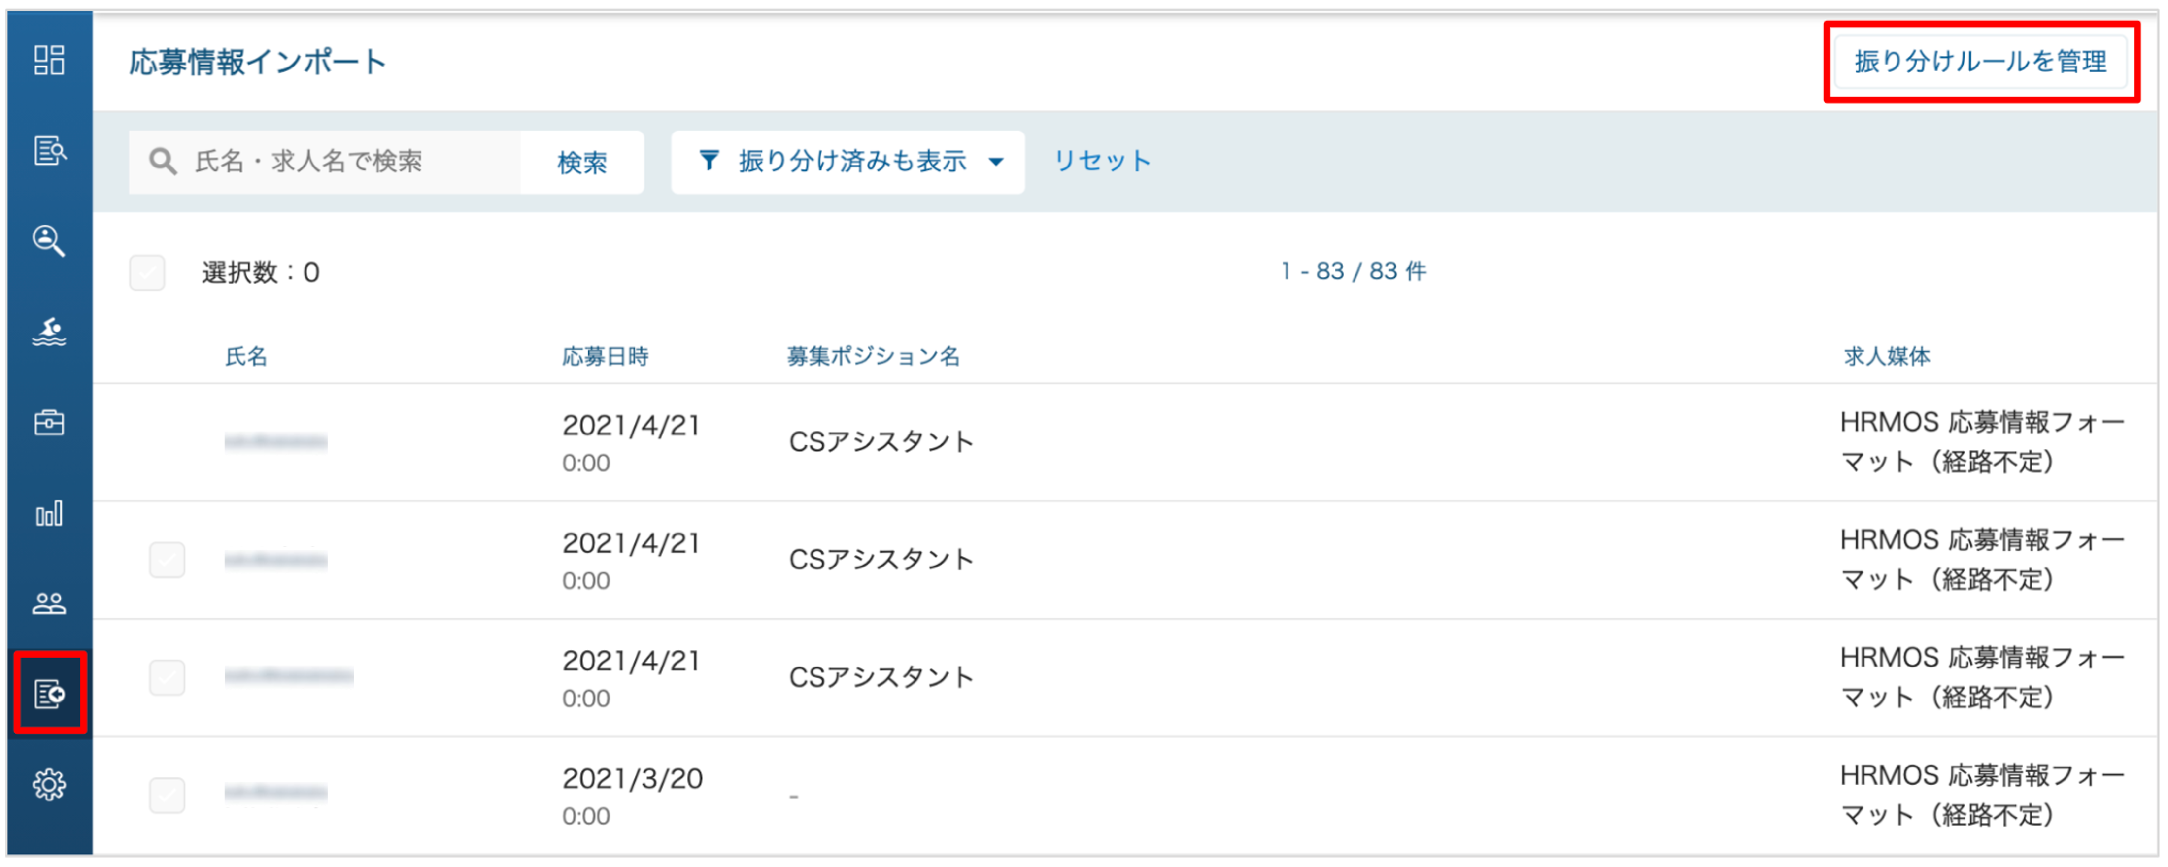Open the people group icon in sidebar
The height and width of the screenshot is (867, 2168).
(49, 603)
